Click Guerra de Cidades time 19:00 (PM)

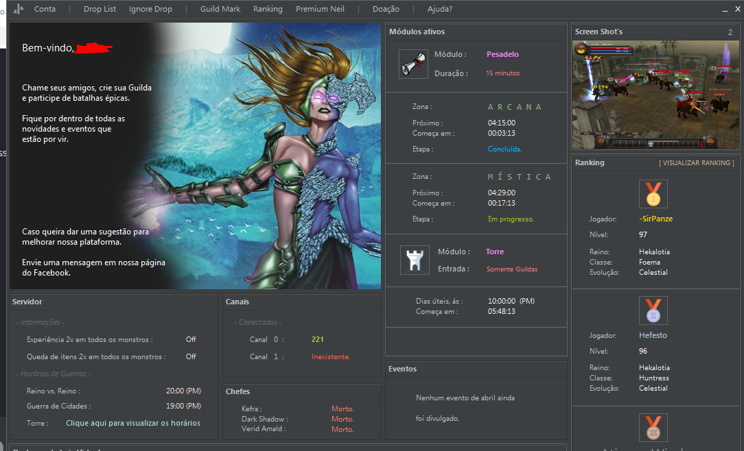pos(184,406)
